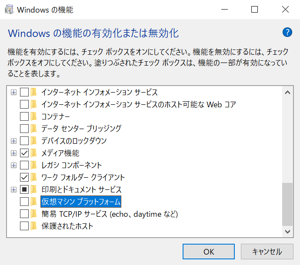Image resolution: width=300 pixels, height=265 pixels.
Task: Click folder icon beside データ センター ブリッジング
Action: click(x=33, y=129)
